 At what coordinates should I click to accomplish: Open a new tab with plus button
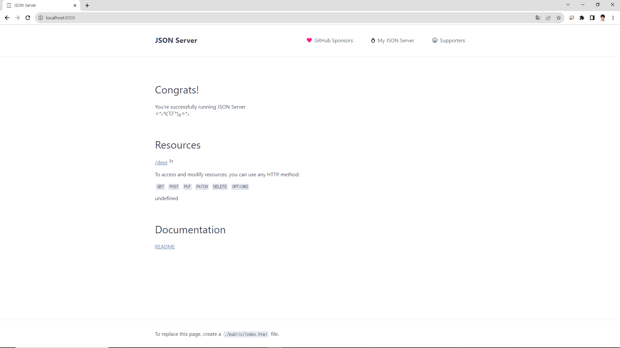tap(87, 5)
